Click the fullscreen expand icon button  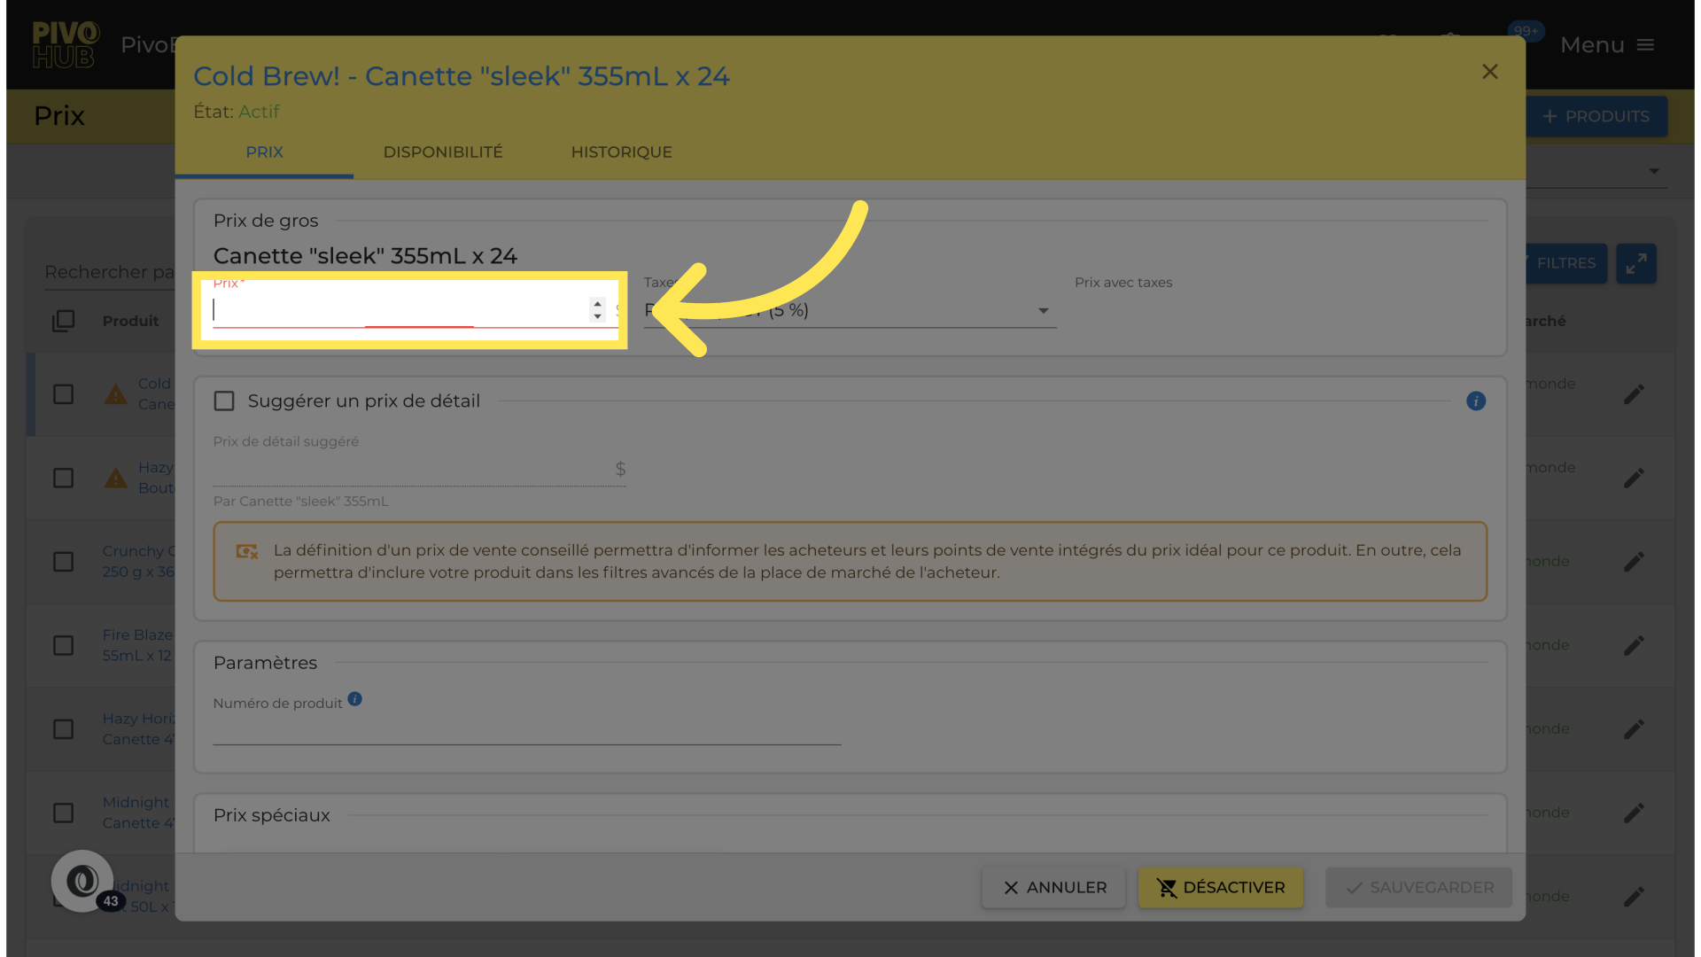point(1635,263)
